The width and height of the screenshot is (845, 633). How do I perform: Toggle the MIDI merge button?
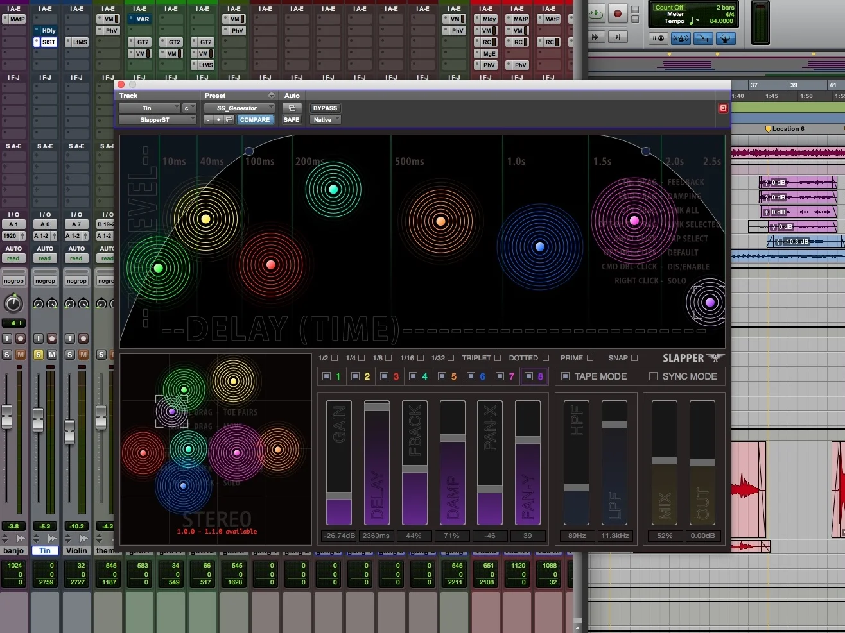coord(703,38)
